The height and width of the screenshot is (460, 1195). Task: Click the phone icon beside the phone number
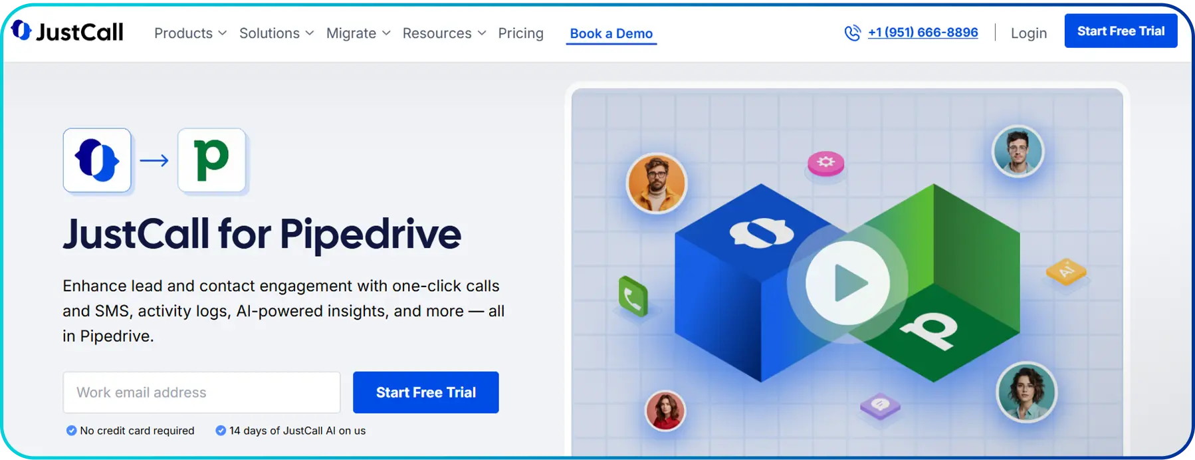click(852, 33)
